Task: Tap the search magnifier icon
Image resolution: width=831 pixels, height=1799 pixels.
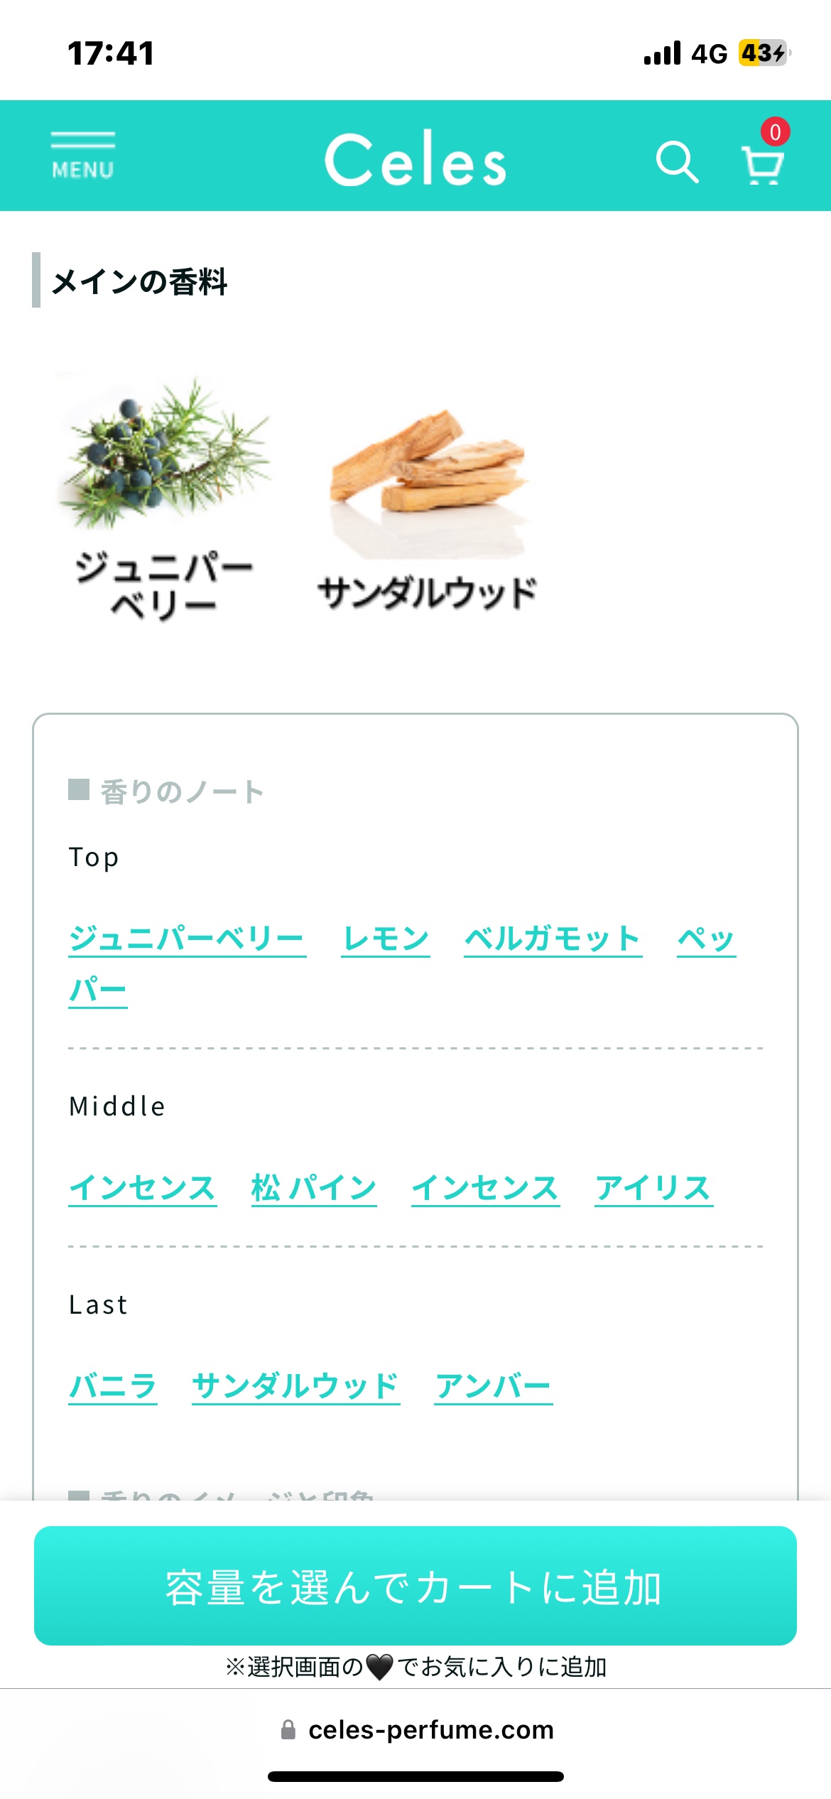Action: 676,162
